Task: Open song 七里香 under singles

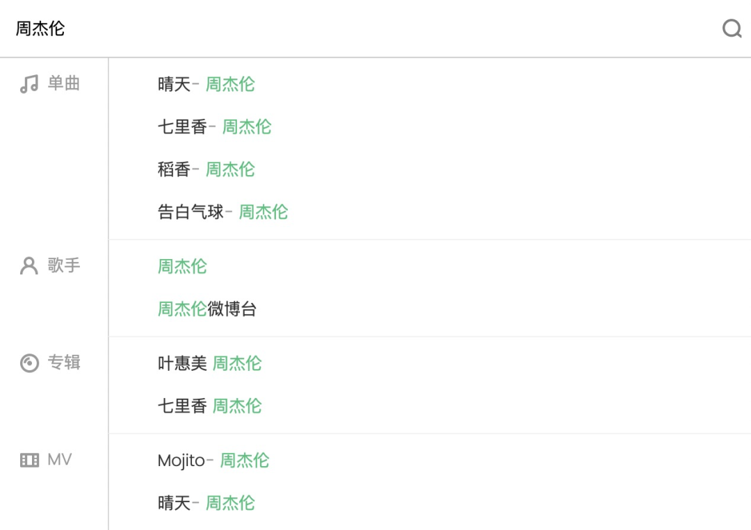Action: click(x=214, y=126)
